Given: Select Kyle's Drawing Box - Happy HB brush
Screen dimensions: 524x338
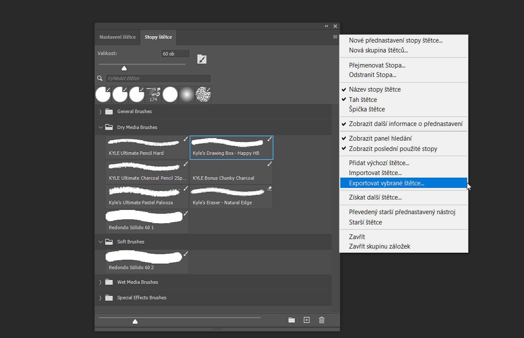Looking at the screenshot, I should pyautogui.click(x=231, y=148).
